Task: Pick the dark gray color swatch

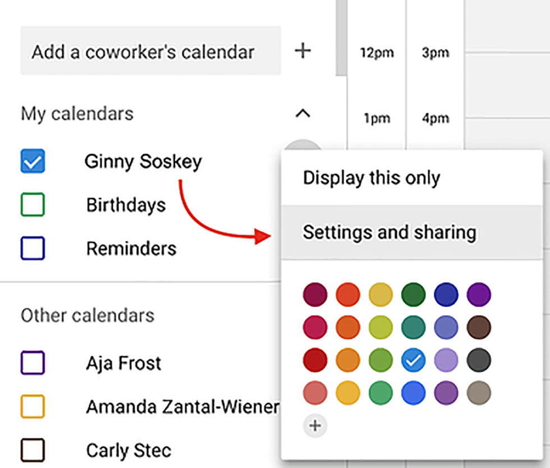Action: tap(479, 360)
